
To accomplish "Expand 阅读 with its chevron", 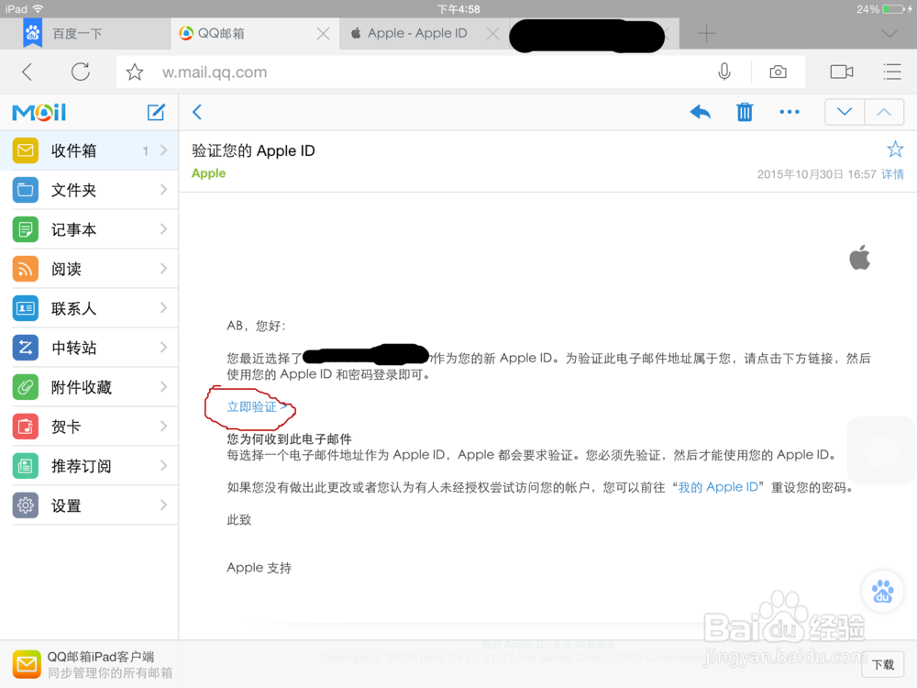I will tap(164, 269).
